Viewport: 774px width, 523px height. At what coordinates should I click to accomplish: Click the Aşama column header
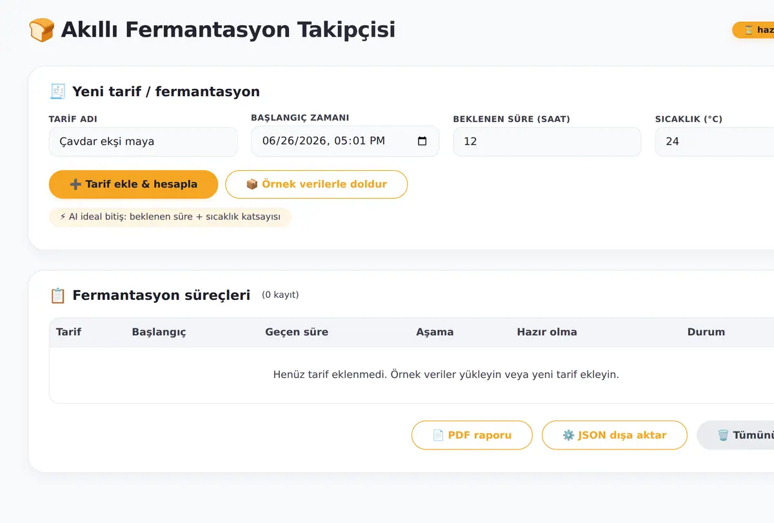pyautogui.click(x=435, y=332)
